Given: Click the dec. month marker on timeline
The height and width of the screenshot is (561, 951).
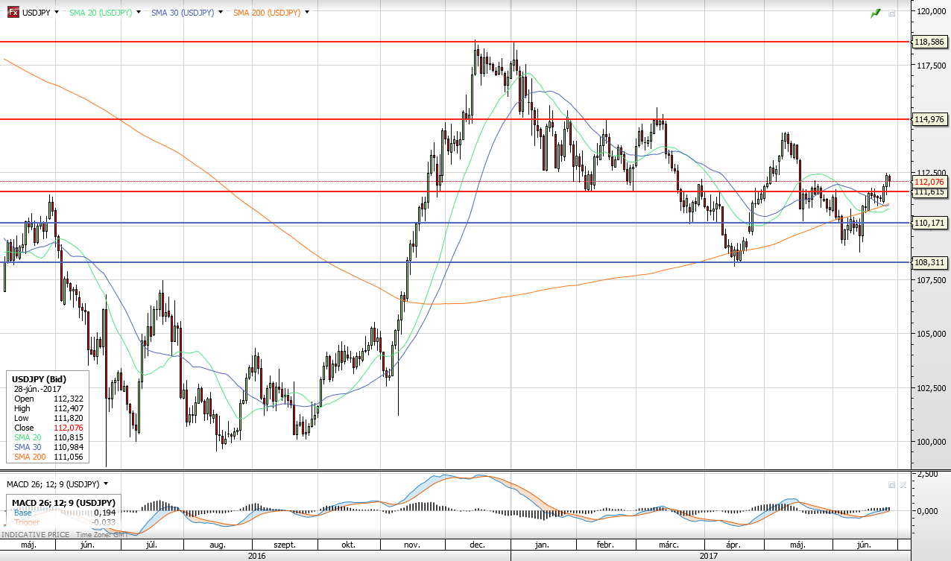Looking at the screenshot, I should (x=477, y=545).
